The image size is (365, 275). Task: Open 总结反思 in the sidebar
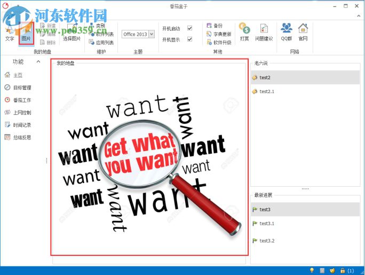18,137
